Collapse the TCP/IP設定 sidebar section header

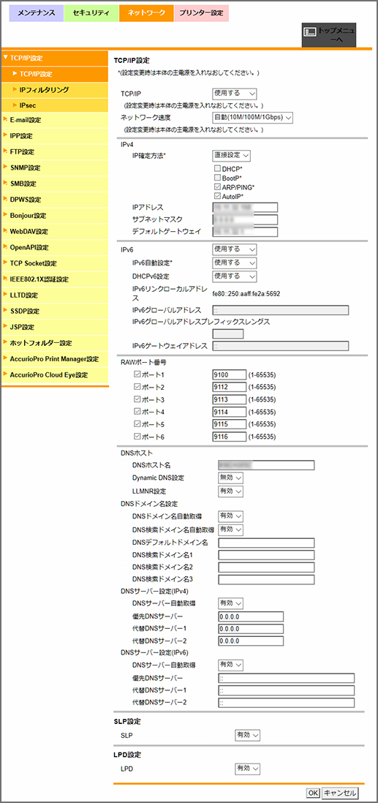[55, 59]
